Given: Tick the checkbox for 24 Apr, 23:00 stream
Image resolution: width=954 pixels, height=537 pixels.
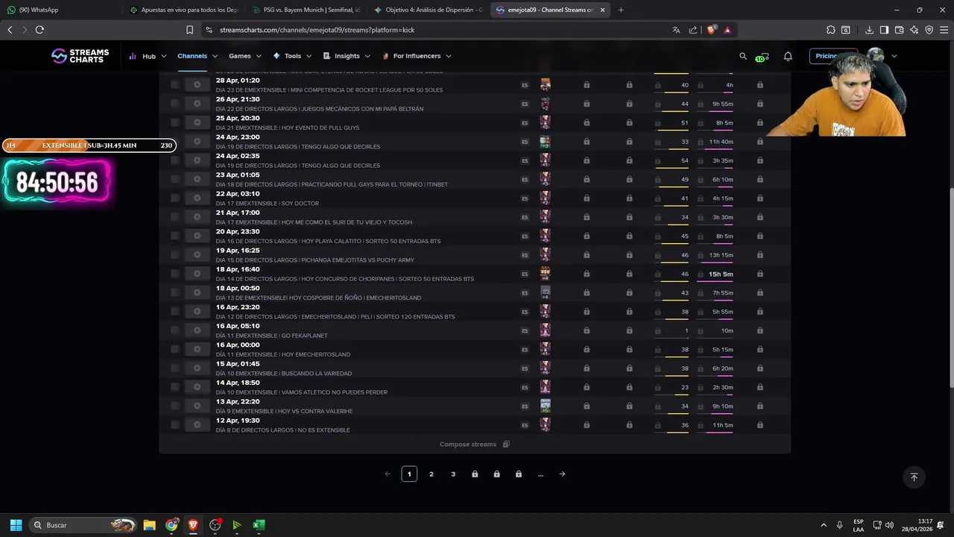Looking at the screenshot, I should tap(175, 141).
